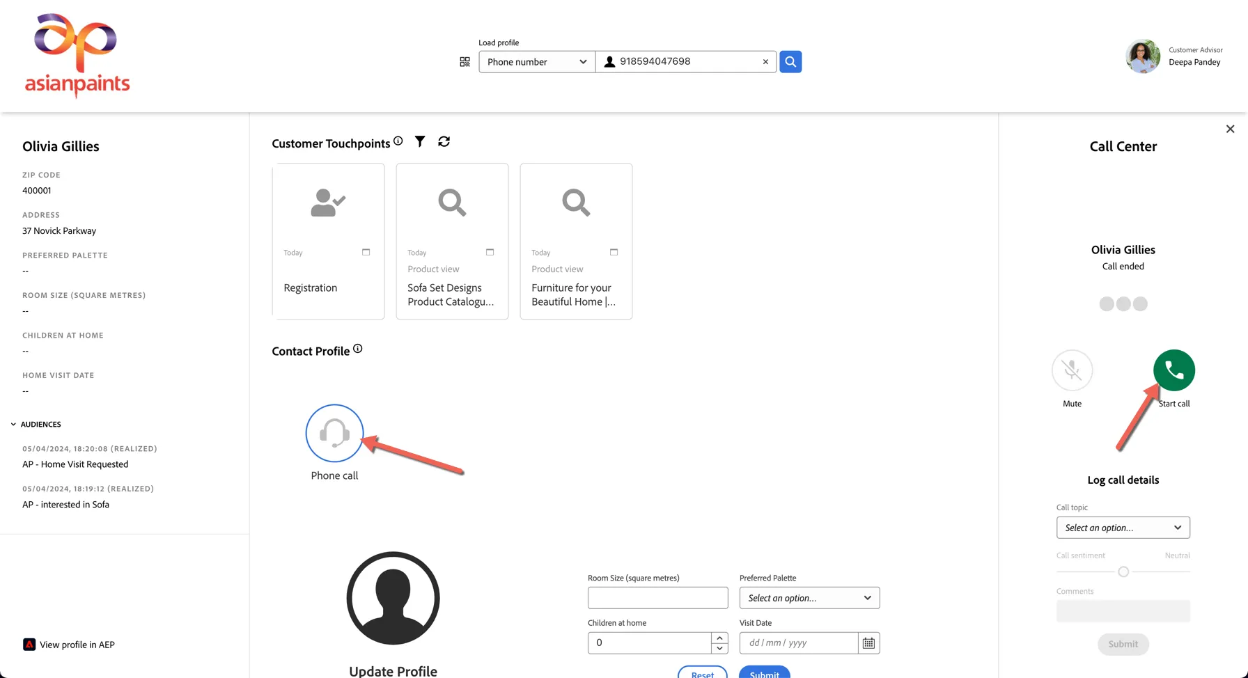1248x678 pixels.
Task: Open the Asian Paints logo home
Action: [x=77, y=55]
